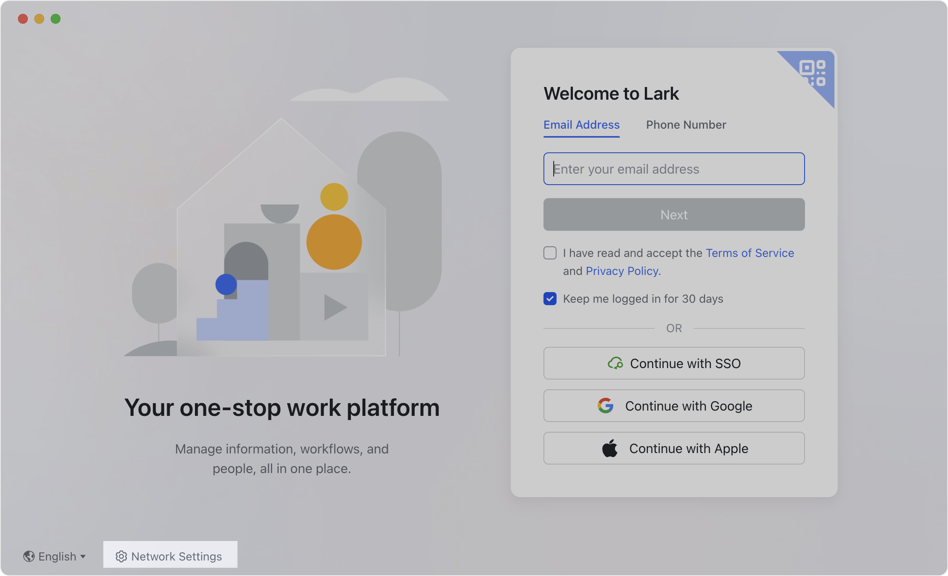This screenshot has width=948, height=576.
Task: Click Continue with Apple
Action: pyautogui.click(x=674, y=448)
